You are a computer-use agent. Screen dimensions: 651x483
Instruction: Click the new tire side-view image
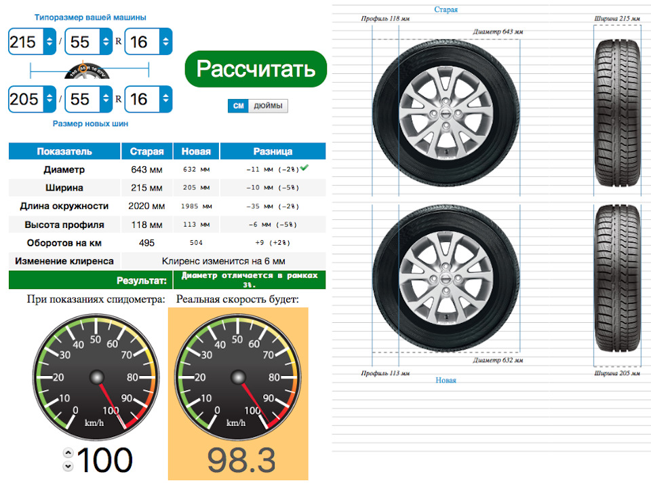[446, 278]
